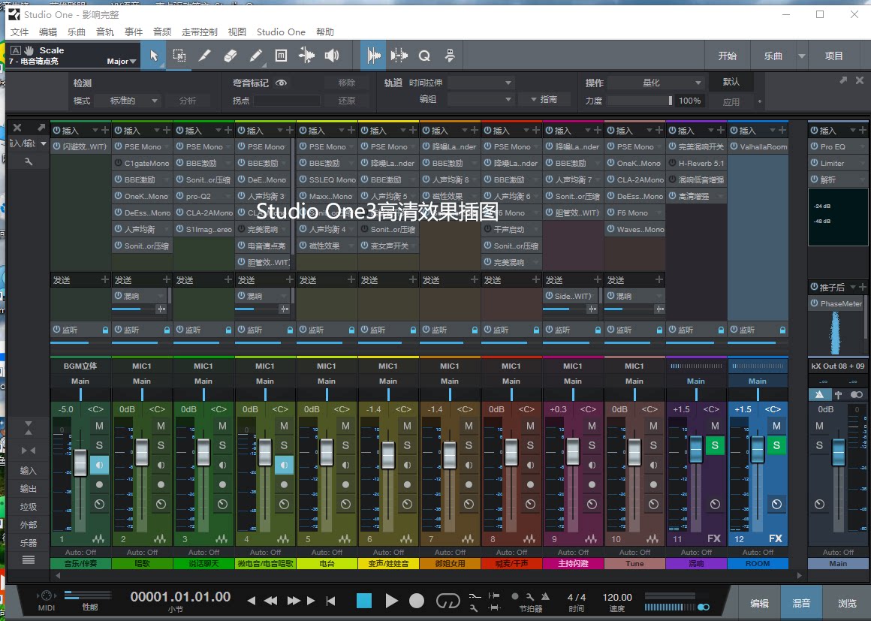Click the tempo 120.00 value
The image size is (871, 621).
pos(617,597)
